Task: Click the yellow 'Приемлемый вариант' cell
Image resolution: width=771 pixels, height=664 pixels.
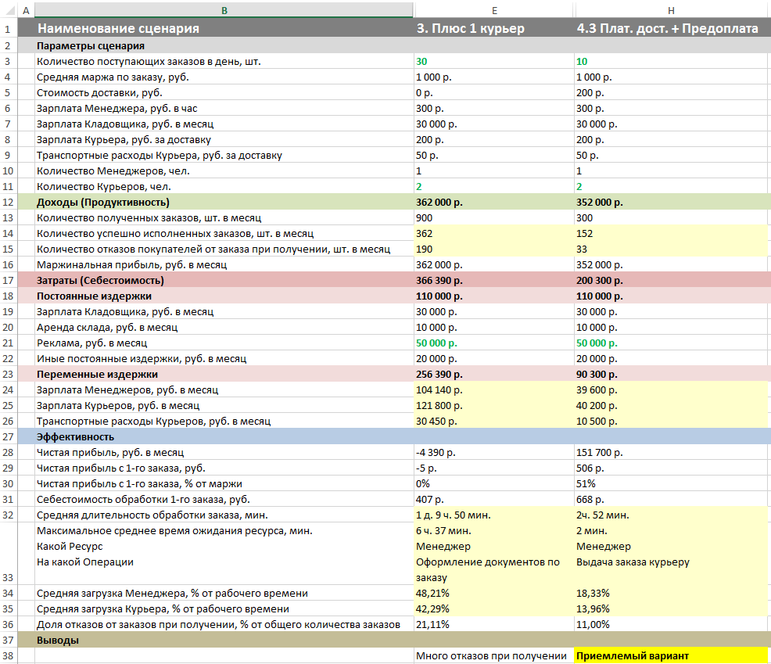Action: (671, 656)
